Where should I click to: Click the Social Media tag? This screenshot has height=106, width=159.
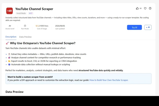[x=21, y=13]
